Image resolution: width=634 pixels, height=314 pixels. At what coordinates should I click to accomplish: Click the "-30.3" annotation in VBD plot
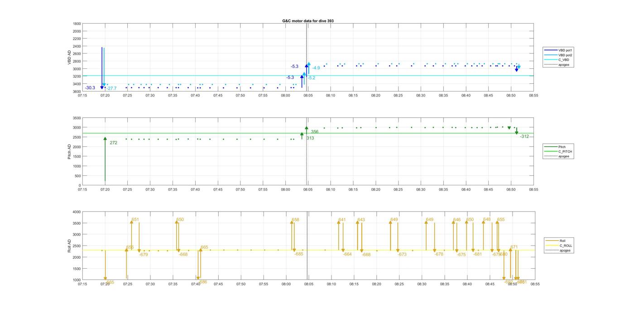coord(90,88)
